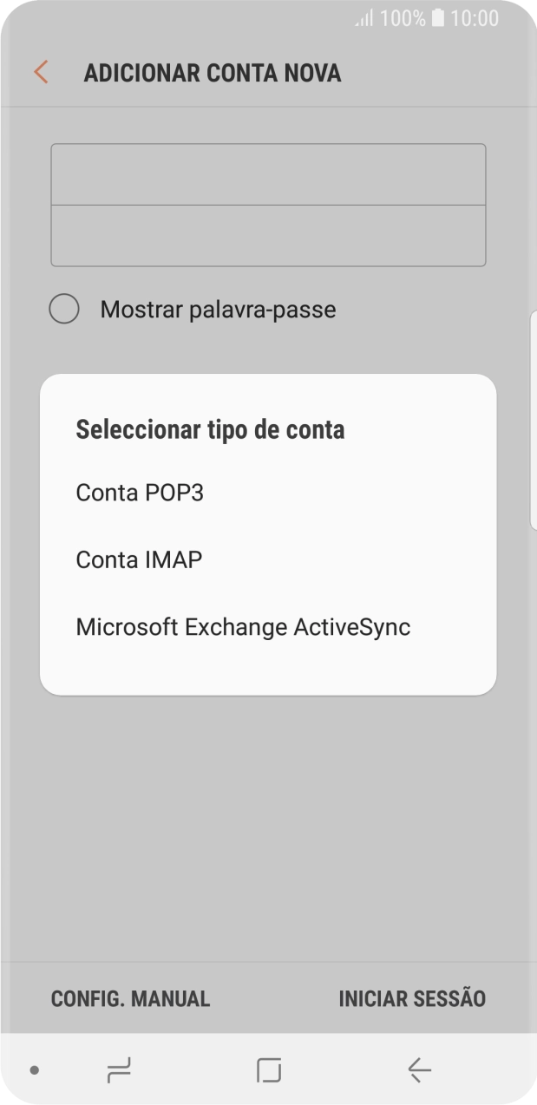The height and width of the screenshot is (1105, 537).
Task: Select the email address input field
Action: (x=268, y=173)
